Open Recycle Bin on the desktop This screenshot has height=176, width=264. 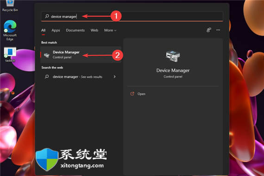click(x=10, y=6)
